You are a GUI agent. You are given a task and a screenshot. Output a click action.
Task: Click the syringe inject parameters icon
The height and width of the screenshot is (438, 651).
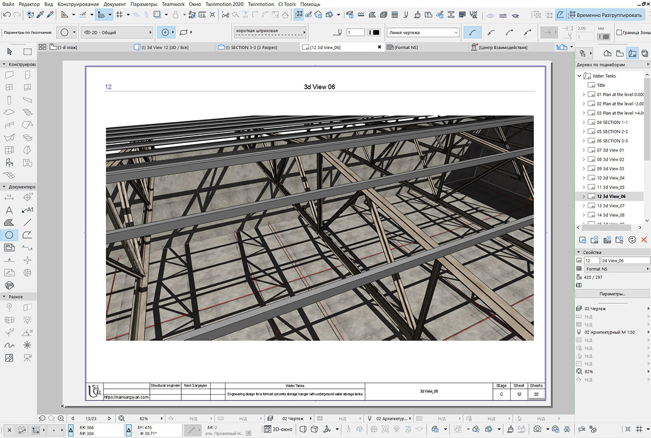(x=50, y=14)
